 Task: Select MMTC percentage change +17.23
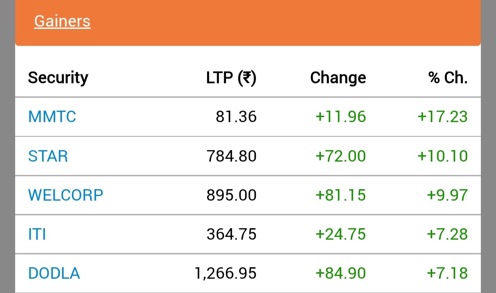(x=443, y=117)
